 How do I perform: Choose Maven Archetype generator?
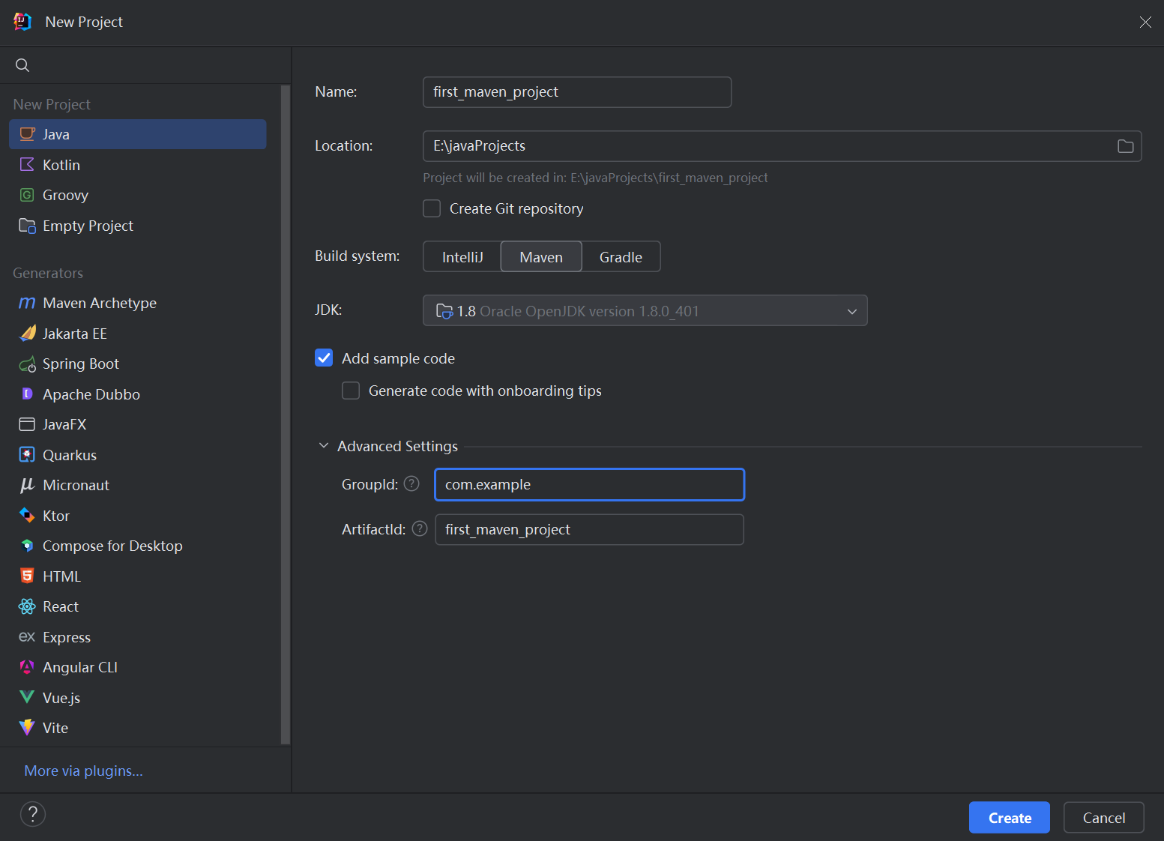pyautogui.click(x=138, y=303)
